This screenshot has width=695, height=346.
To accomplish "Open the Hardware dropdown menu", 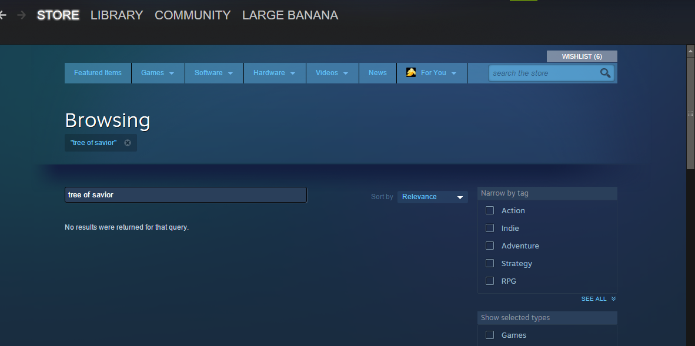I will pos(275,73).
